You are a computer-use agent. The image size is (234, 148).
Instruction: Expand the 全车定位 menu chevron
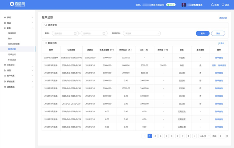click(x=32, y=66)
